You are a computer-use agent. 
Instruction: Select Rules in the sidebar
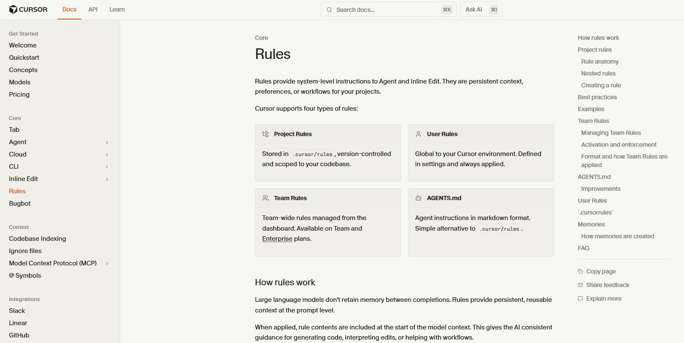click(x=17, y=191)
